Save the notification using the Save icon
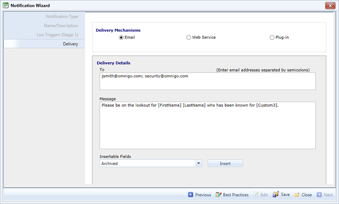This screenshot has width=339, height=204. tap(276, 195)
